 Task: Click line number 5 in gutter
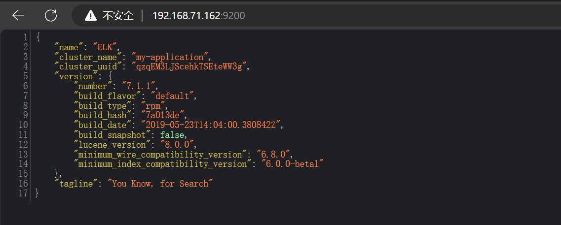click(x=25, y=76)
